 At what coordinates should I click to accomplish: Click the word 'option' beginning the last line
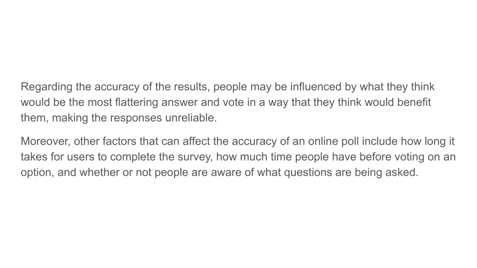(x=36, y=173)
